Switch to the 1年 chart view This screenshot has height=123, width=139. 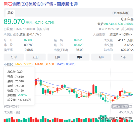[123, 57]
